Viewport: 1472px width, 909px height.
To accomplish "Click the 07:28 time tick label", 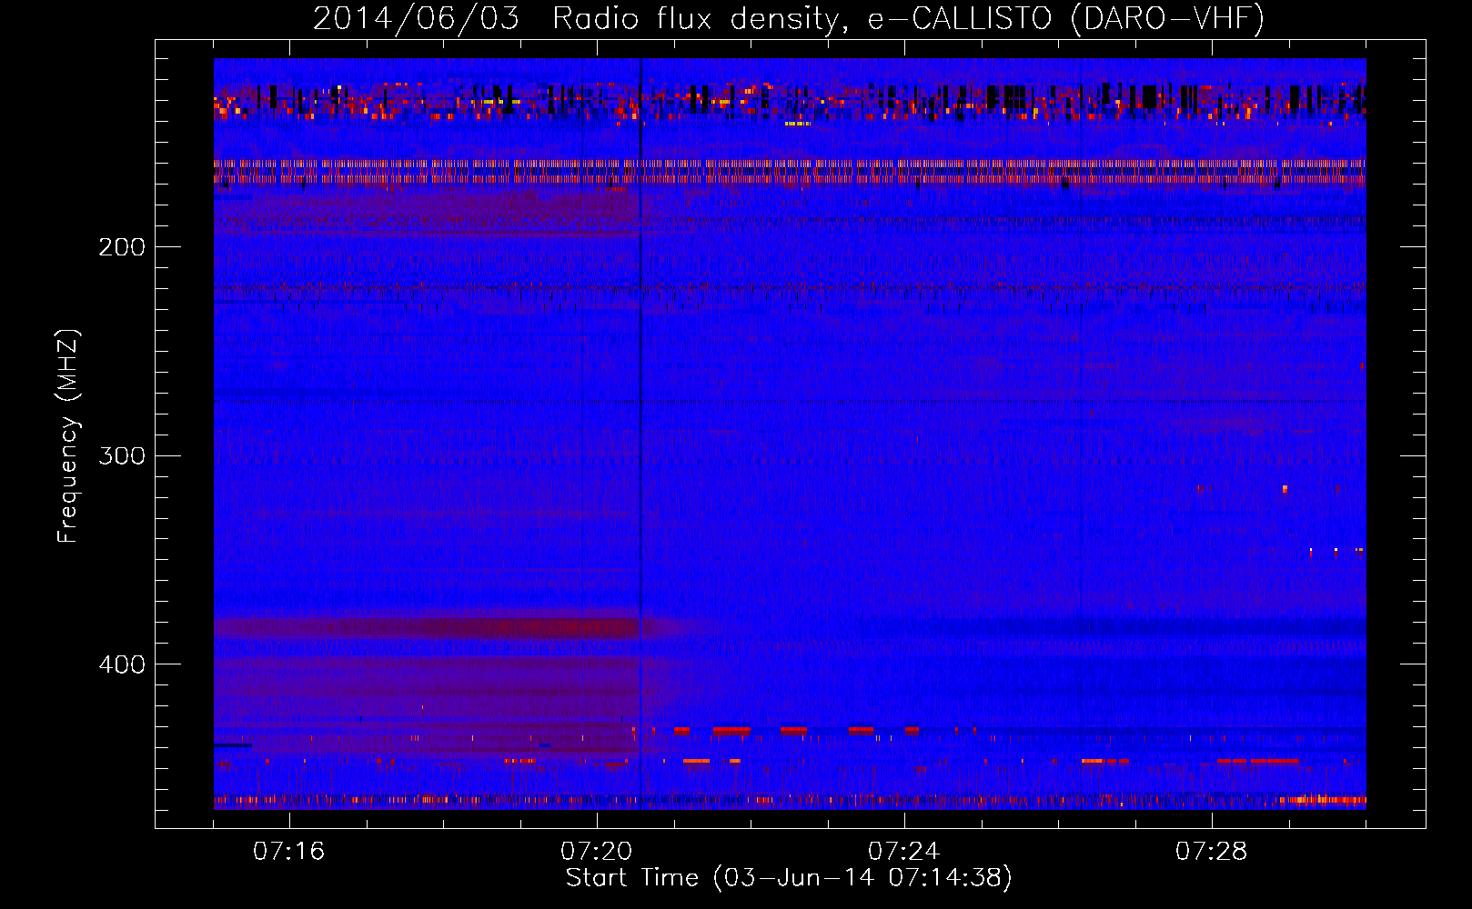I will point(1212,852).
